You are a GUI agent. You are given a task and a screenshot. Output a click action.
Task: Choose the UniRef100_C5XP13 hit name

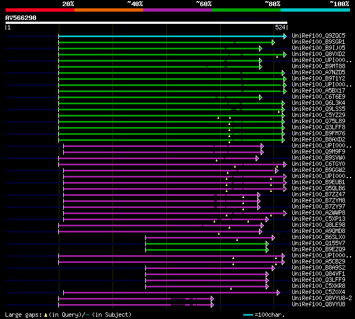coord(318,219)
